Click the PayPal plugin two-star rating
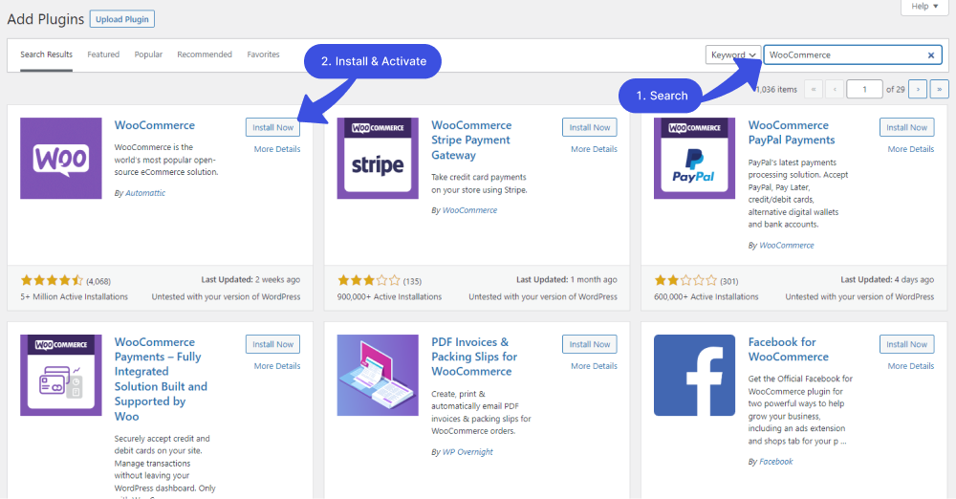The width and height of the screenshot is (956, 499). (685, 281)
